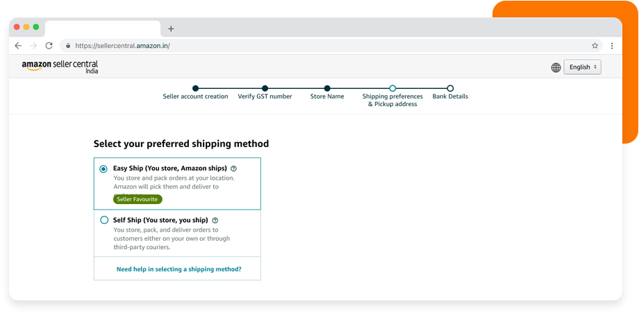The image size is (639, 315).
Task: Open a new browser tab
Action: pyautogui.click(x=171, y=28)
